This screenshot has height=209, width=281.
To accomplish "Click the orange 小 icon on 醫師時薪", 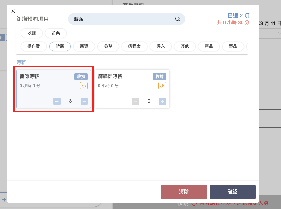I will click(84, 86).
